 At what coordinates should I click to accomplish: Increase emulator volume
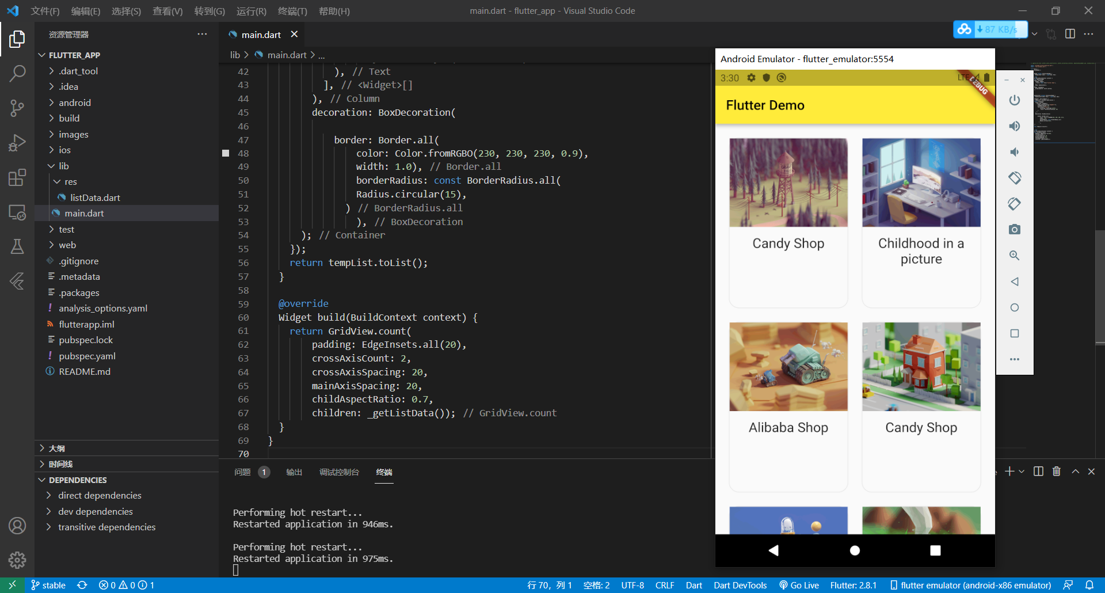pos(1014,126)
